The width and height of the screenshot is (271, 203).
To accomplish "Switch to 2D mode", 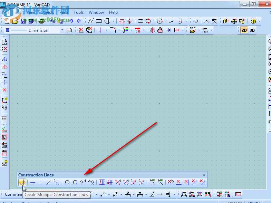I will [244, 30].
